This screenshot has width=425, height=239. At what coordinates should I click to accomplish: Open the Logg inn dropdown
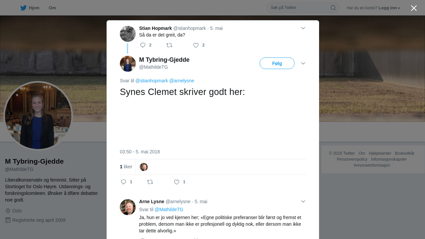pos(389,8)
